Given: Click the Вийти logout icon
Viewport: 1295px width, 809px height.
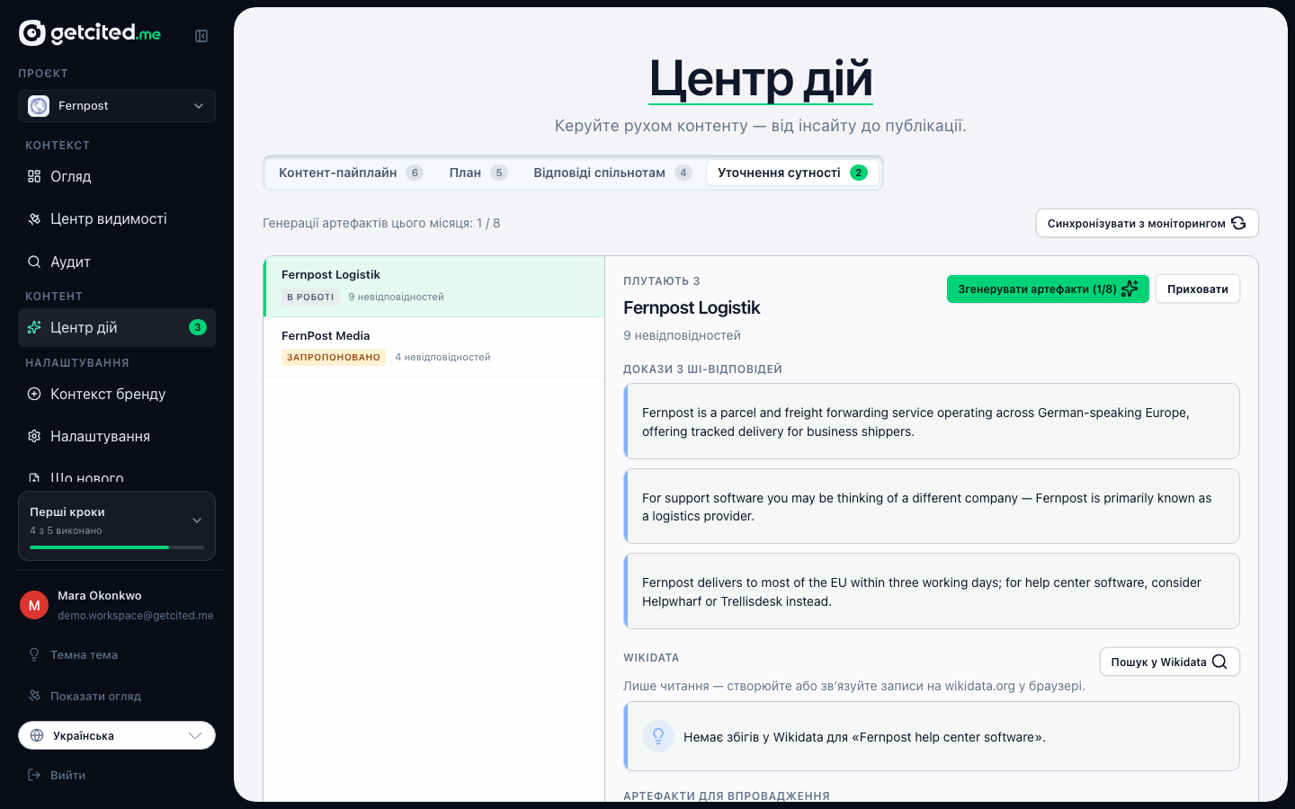Looking at the screenshot, I should click(x=34, y=775).
